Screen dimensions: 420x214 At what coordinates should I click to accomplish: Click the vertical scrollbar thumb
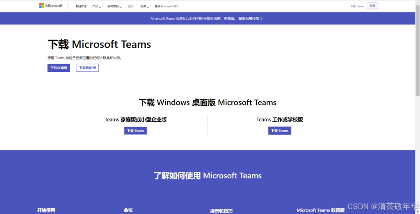(x=418, y=50)
